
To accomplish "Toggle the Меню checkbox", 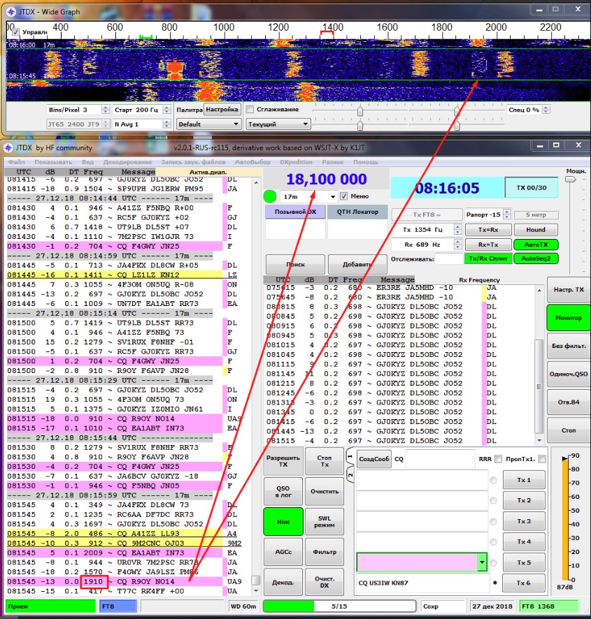I will [x=344, y=196].
